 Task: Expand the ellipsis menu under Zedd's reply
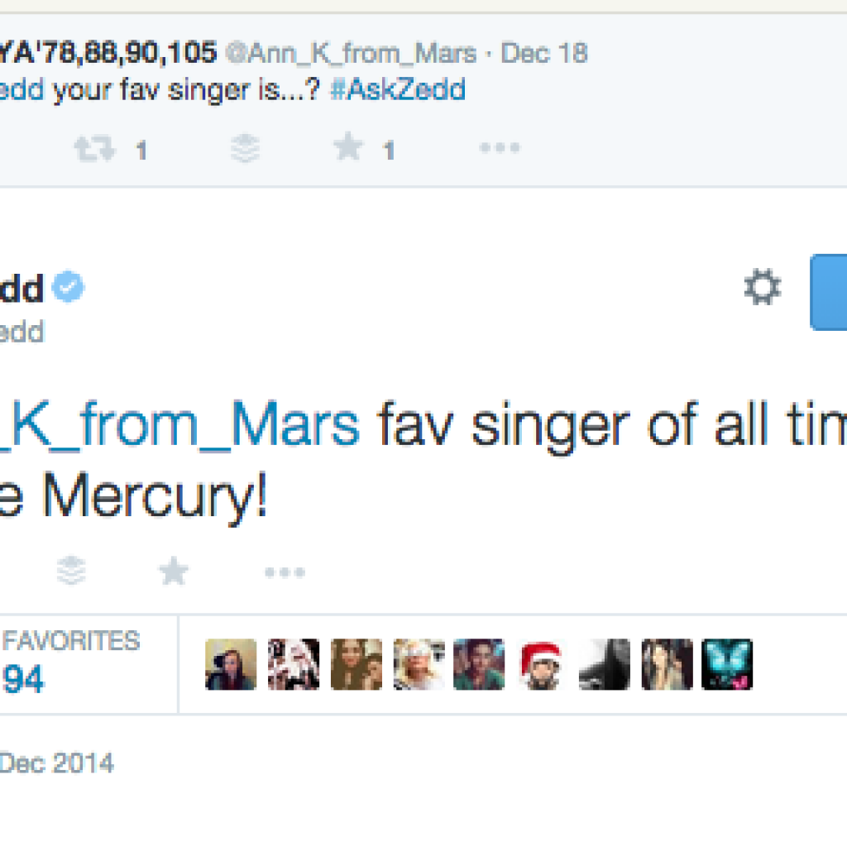(x=285, y=572)
